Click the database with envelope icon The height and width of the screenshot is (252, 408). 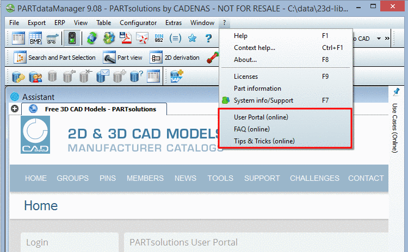click(102, 77)
